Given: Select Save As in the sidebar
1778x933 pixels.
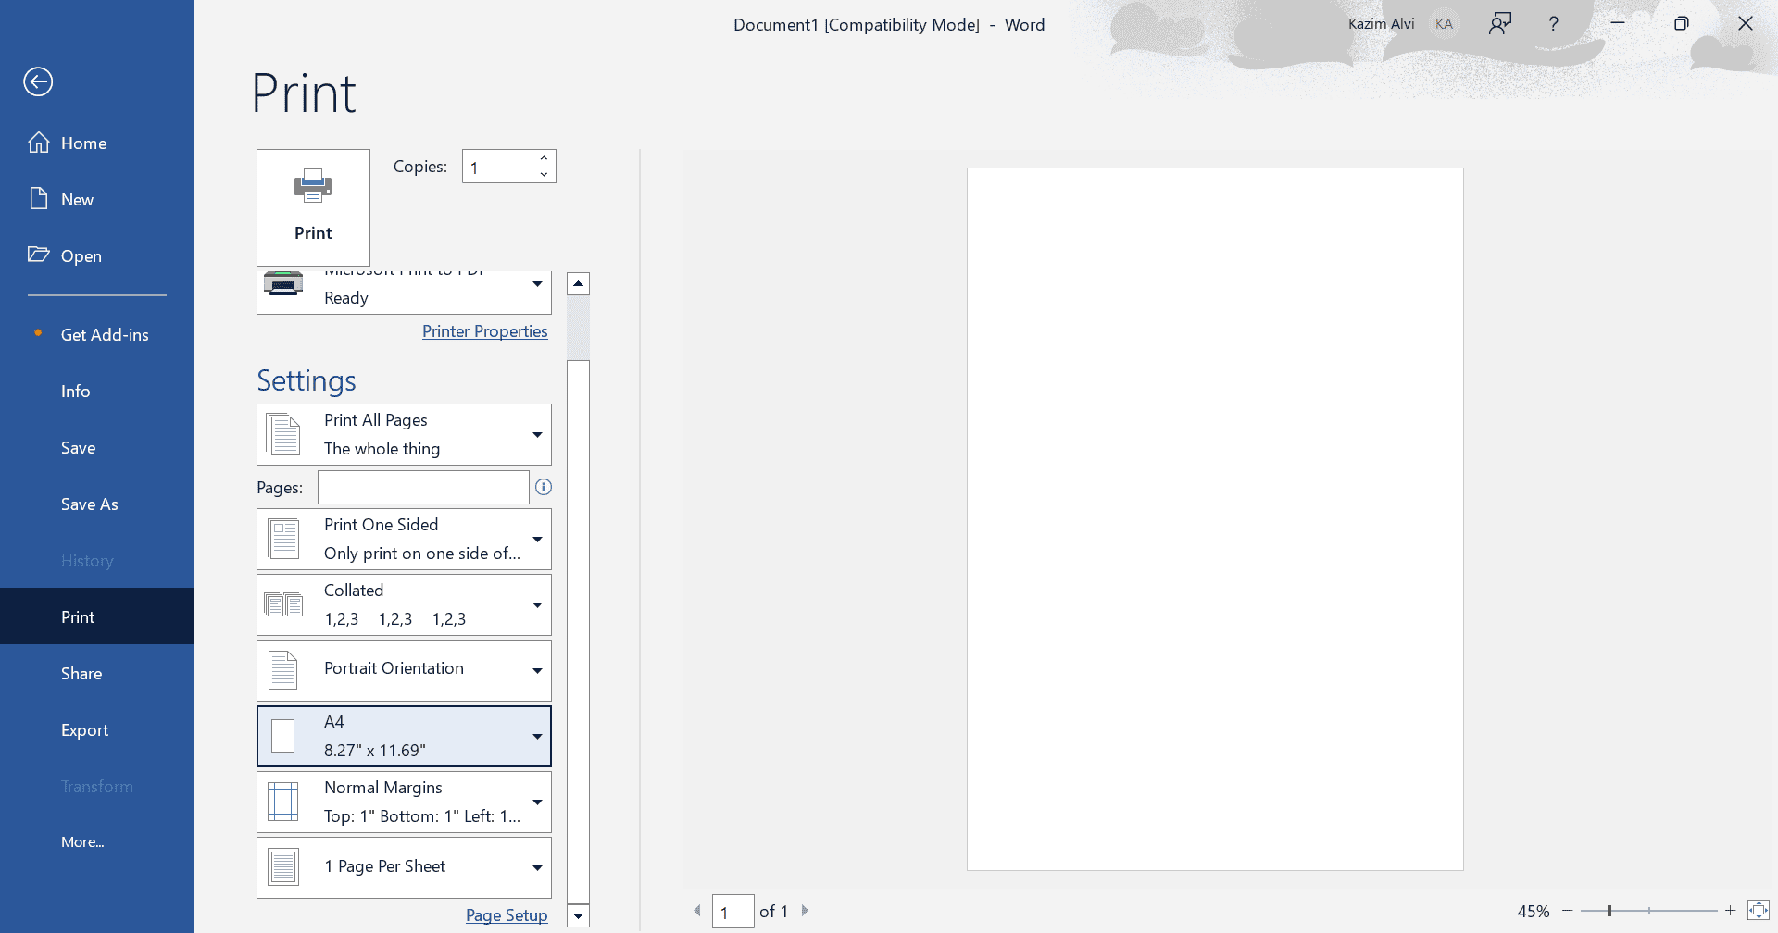Looking at the screenshot, I should [97, 504].
